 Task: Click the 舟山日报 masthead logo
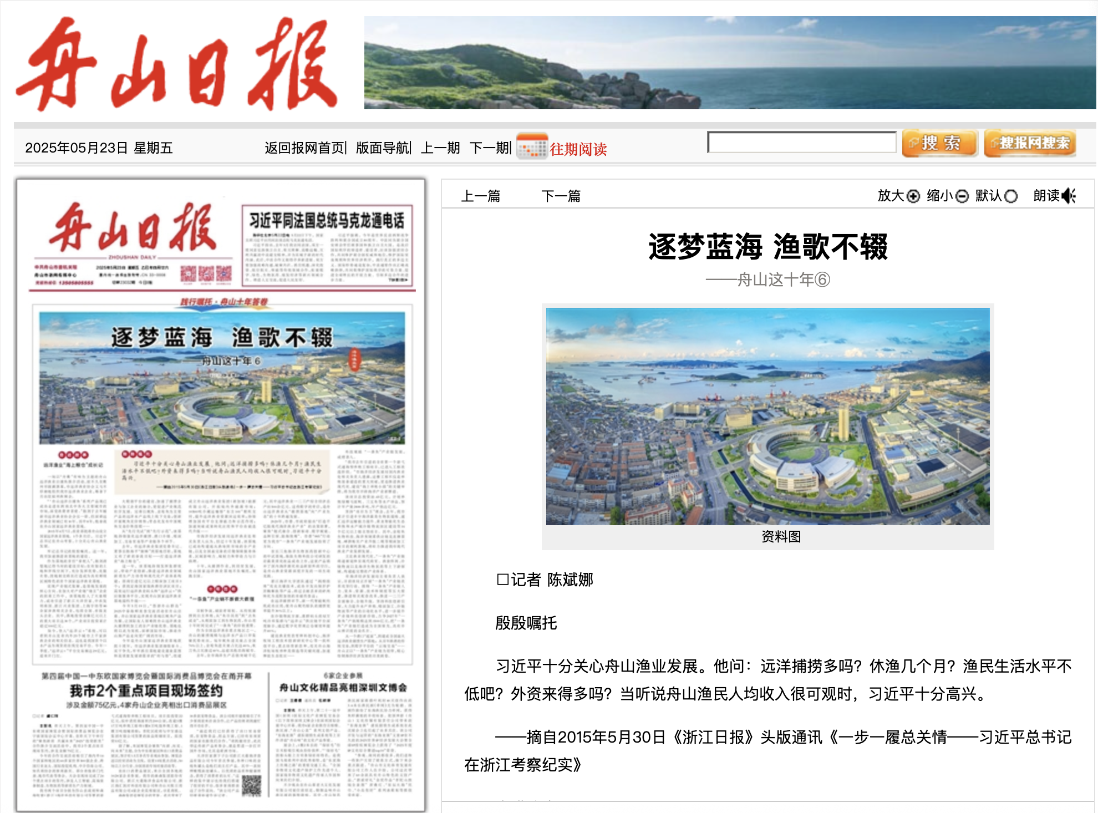click(x=177, y=64)
